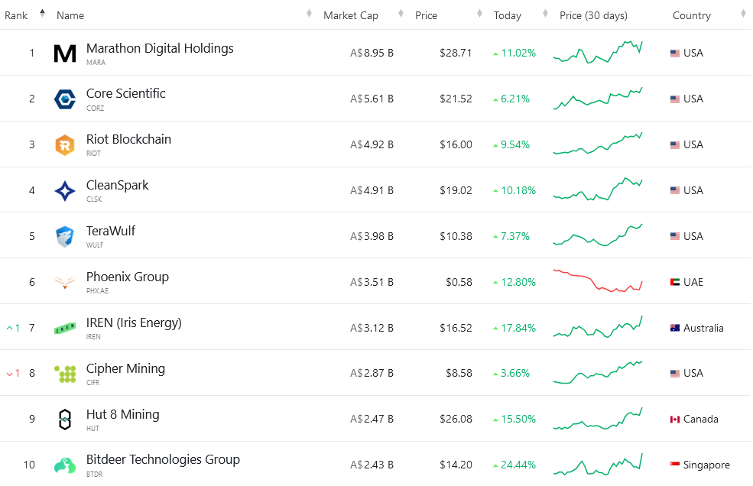
Task: Click the USA flag in Core Scientific row
Action: point(675,99)
